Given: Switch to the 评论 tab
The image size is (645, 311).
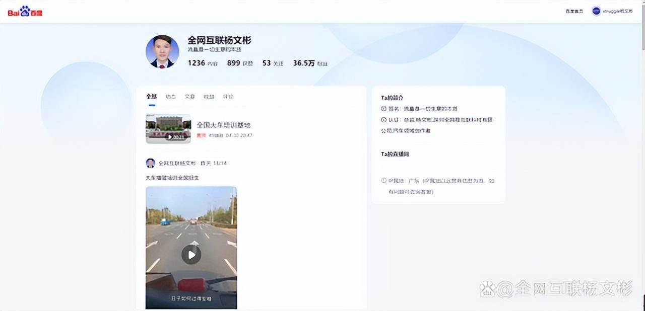Looking at the screenshot, I should pyautogui.click(x=228, y=97).
